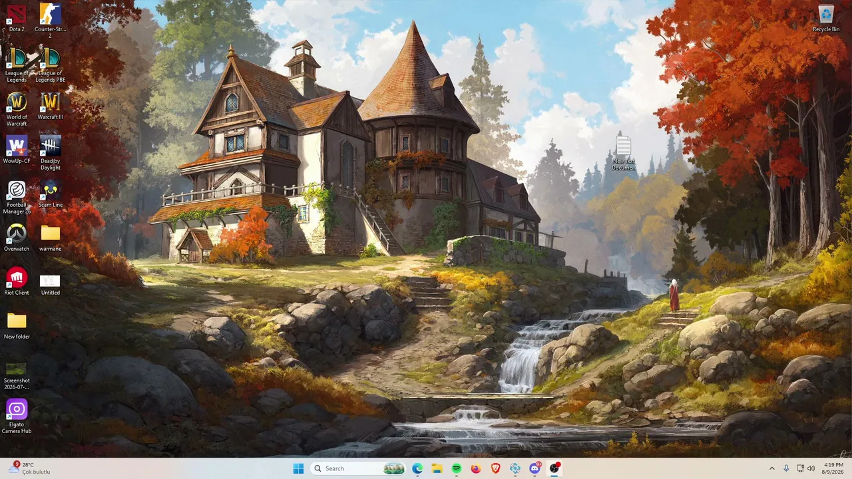Select the League of Legends PBE shortcut
The height and width of the screenshot is (479, 852).
[50, 65]
